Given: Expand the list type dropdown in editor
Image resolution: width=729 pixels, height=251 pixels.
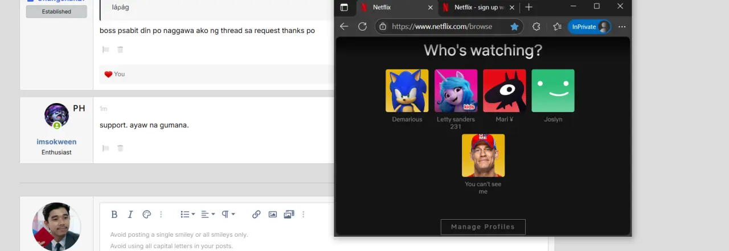Looking at the screenshot, I should [187, 215].
